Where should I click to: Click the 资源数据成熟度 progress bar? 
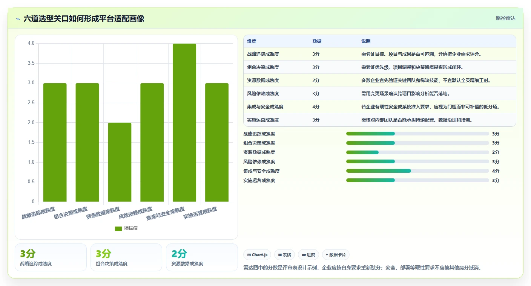417,152
